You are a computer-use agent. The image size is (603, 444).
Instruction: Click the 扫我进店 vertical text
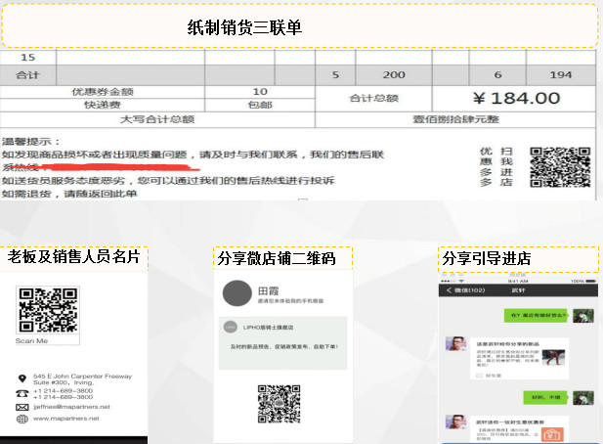point(506,167)
